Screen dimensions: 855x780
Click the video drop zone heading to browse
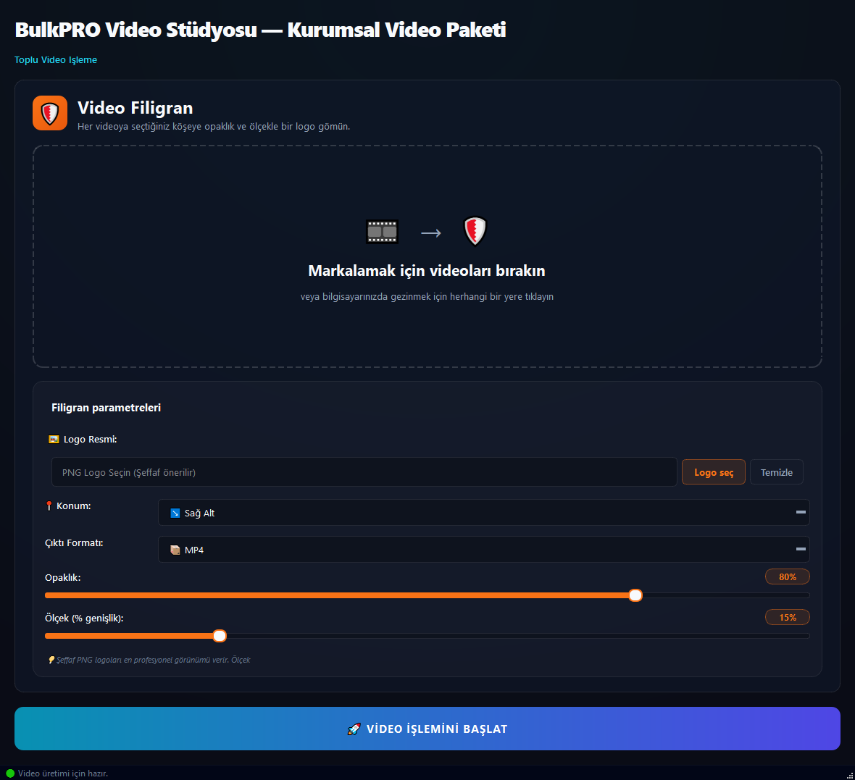(426, 271)
